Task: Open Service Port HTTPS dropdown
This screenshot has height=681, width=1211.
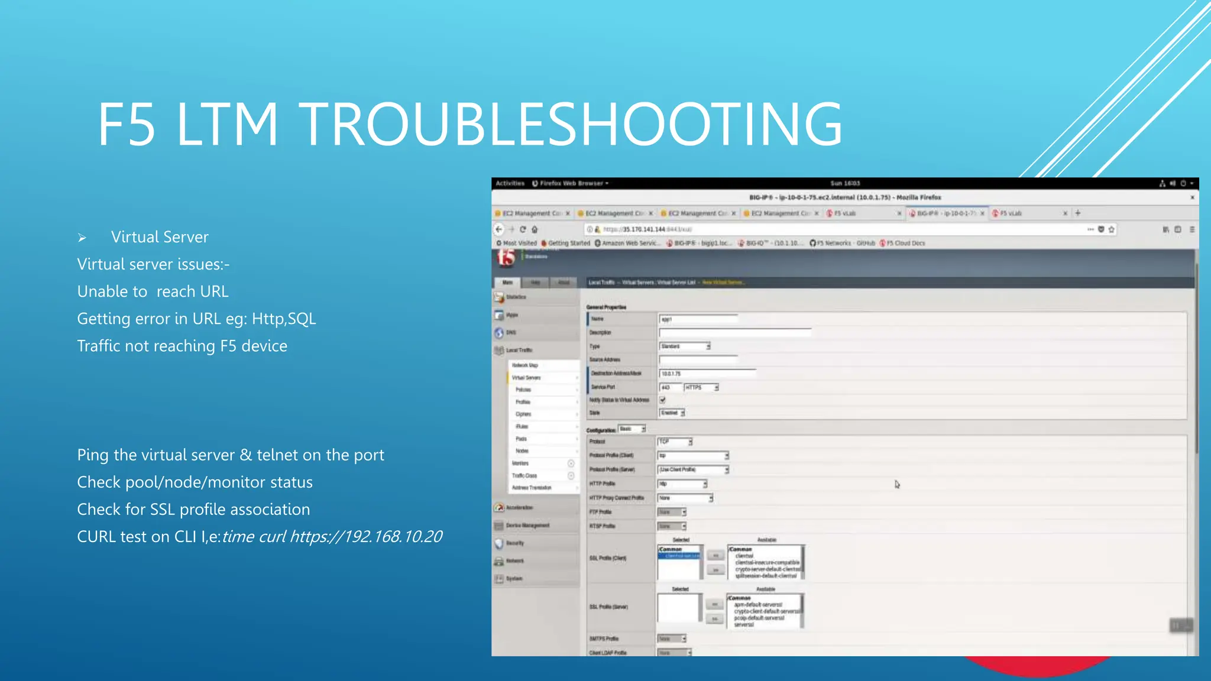Action: (x=701, y=387)
